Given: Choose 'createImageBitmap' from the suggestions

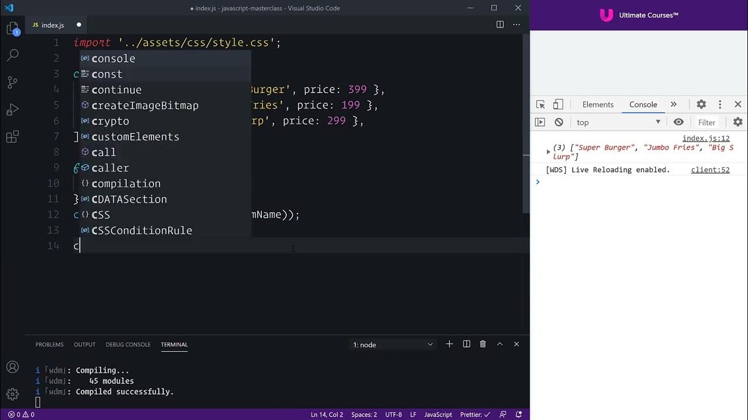Looking at the screenshot, I should [165, 105].
